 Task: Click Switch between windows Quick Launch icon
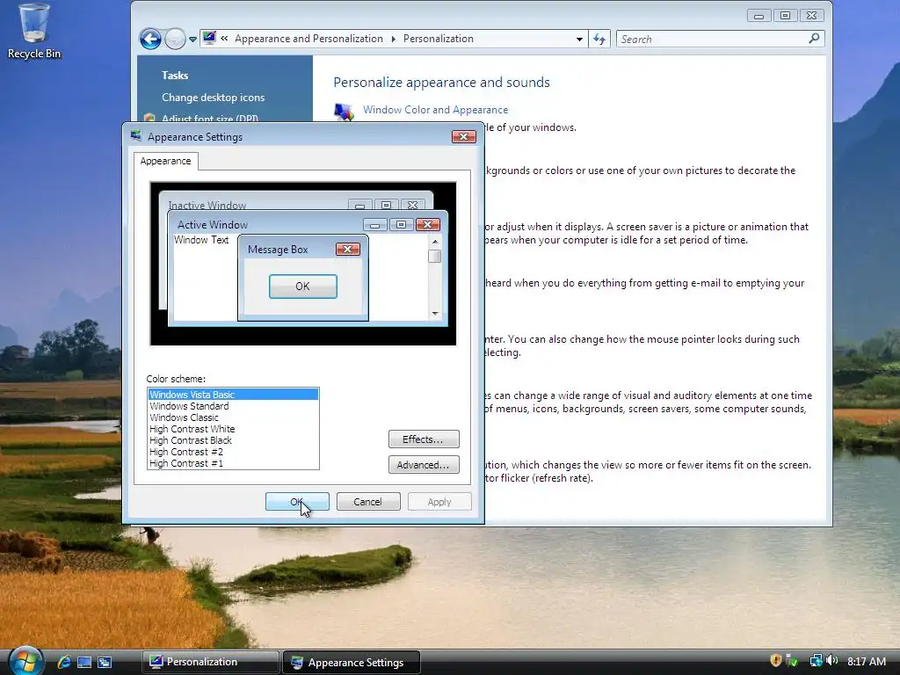click(105, 662)
